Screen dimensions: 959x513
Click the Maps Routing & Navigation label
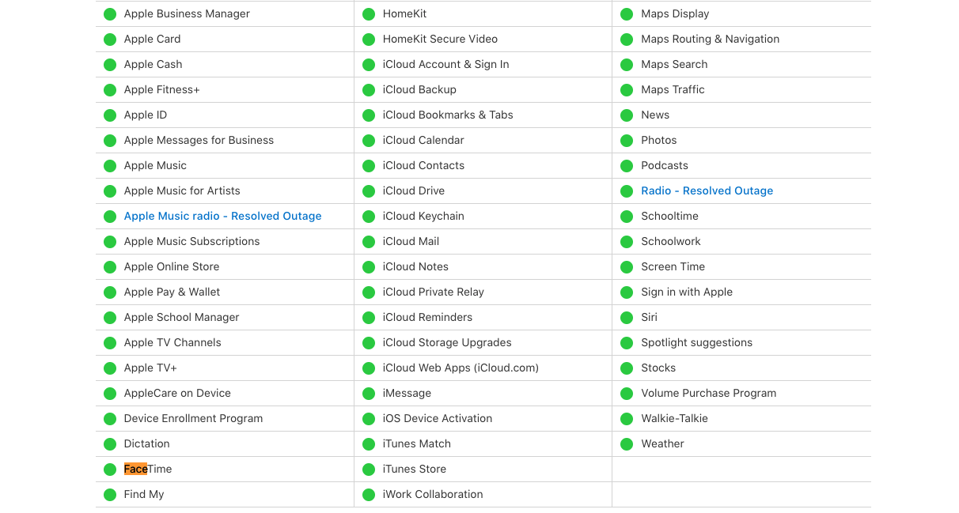pyautogui.click(x=711, y=39)
